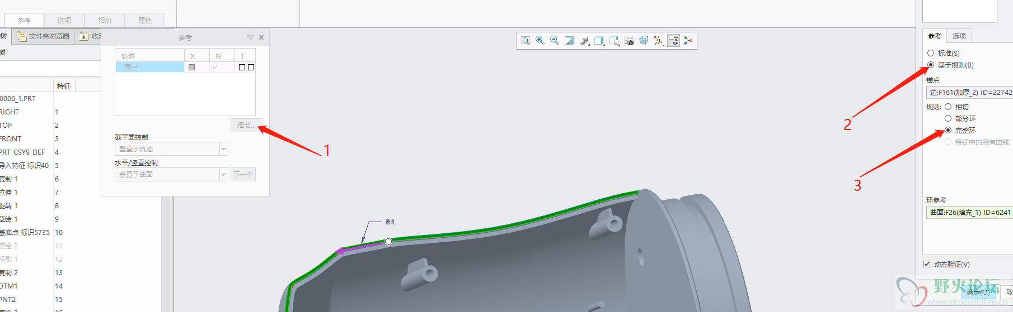This screenshot has height=312, width=1013.
Task: Click the 特征 column header in model tree
Action: pos(64,86)
